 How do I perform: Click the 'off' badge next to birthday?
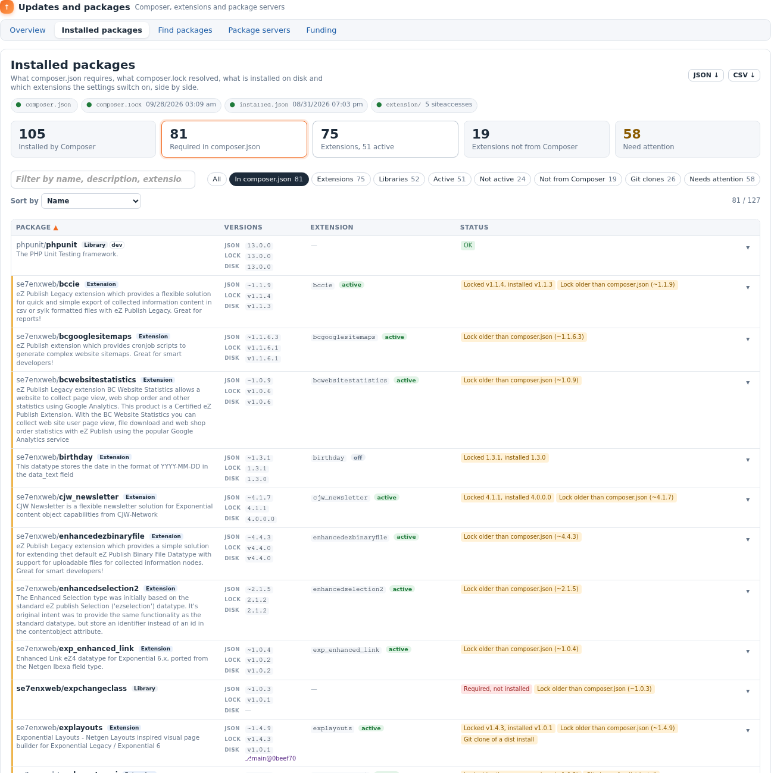(x=358, y=458)
